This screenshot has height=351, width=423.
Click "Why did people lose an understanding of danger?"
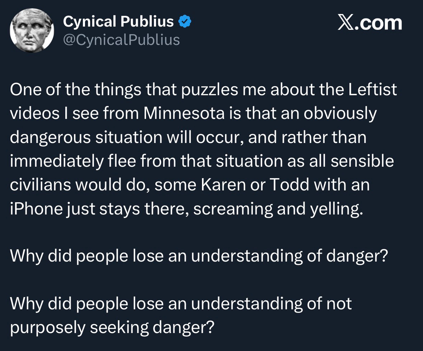pos(199,256)
